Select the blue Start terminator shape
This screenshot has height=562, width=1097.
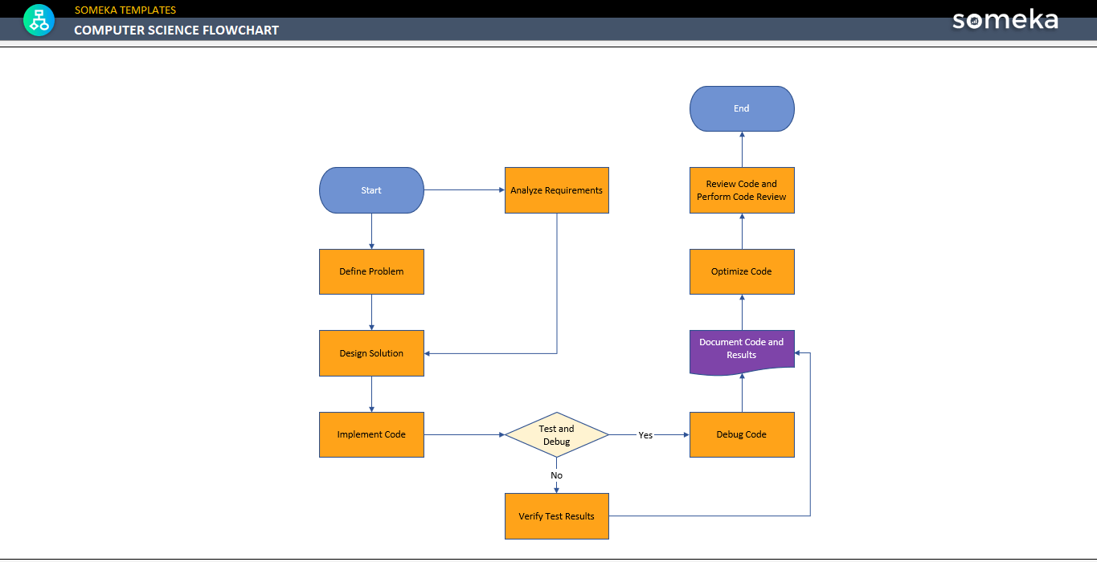[371, 190]
